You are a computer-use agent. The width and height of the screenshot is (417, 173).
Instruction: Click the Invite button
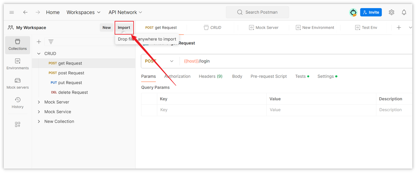coord(371,12)
